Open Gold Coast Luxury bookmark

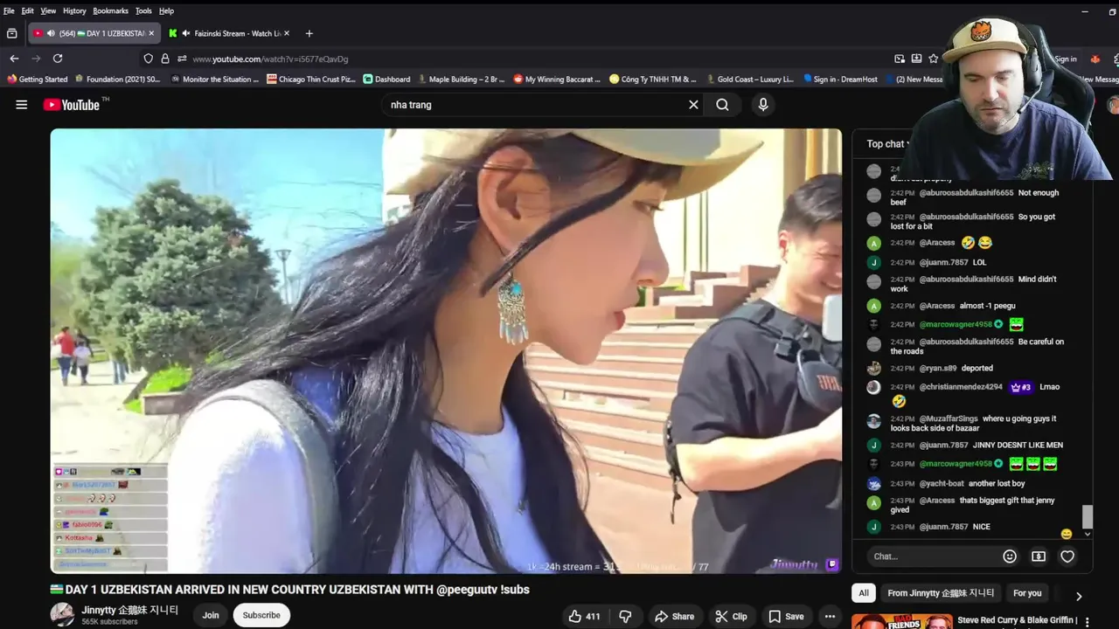click(750, 79)
